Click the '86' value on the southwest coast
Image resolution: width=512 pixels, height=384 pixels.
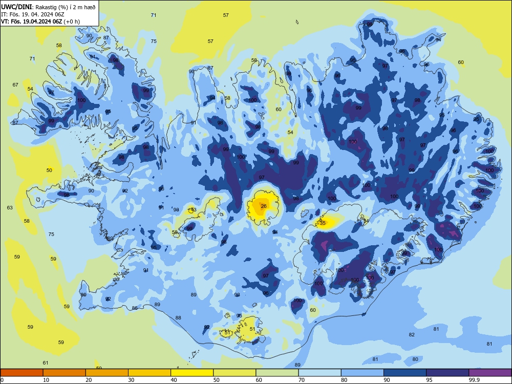coord(135,308)
